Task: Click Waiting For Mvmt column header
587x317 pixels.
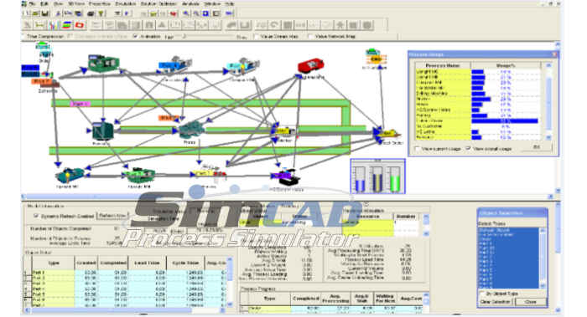Action: click(385, 299)
